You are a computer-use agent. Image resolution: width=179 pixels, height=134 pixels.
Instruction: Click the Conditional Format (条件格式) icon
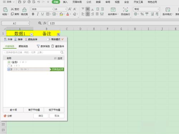168,10
